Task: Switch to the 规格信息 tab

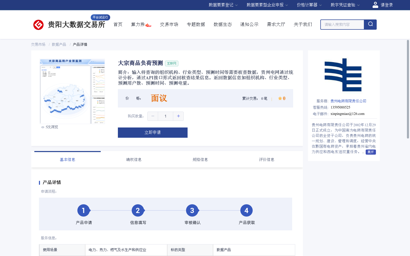Action: click(x=200, y=159)
